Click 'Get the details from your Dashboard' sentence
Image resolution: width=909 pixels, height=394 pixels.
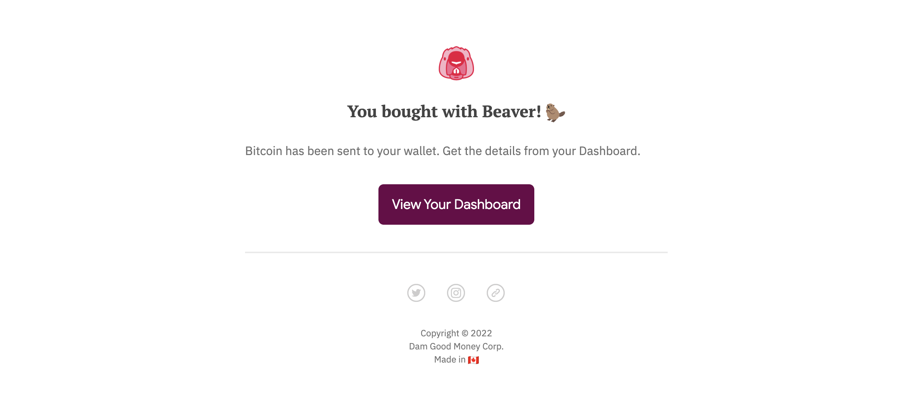click(x=541, y=151)
